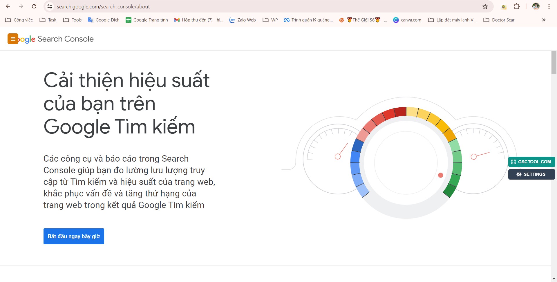557x282 pixels.
Task: Bookmark this page with the star icon
Action: (x=485, y=6)
